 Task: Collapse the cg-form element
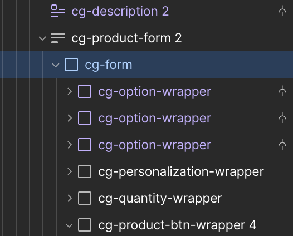(56, 65)
